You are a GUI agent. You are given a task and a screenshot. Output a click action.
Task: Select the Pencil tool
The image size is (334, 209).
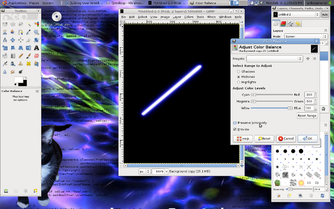click(21, 56)
